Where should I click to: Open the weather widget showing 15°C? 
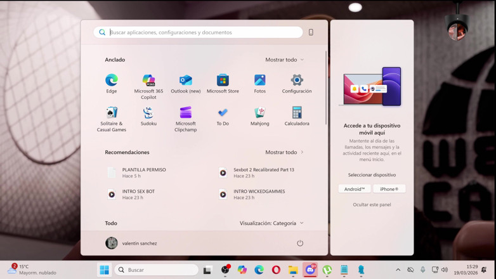(32, 269)
